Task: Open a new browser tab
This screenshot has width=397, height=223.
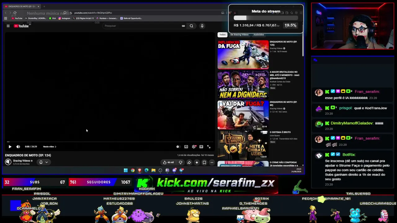Action: point(44,6)
